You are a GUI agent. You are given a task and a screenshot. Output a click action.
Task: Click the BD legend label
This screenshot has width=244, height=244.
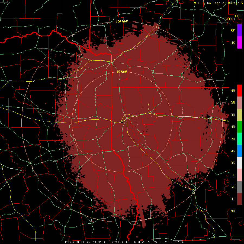[x=233, y=115]
